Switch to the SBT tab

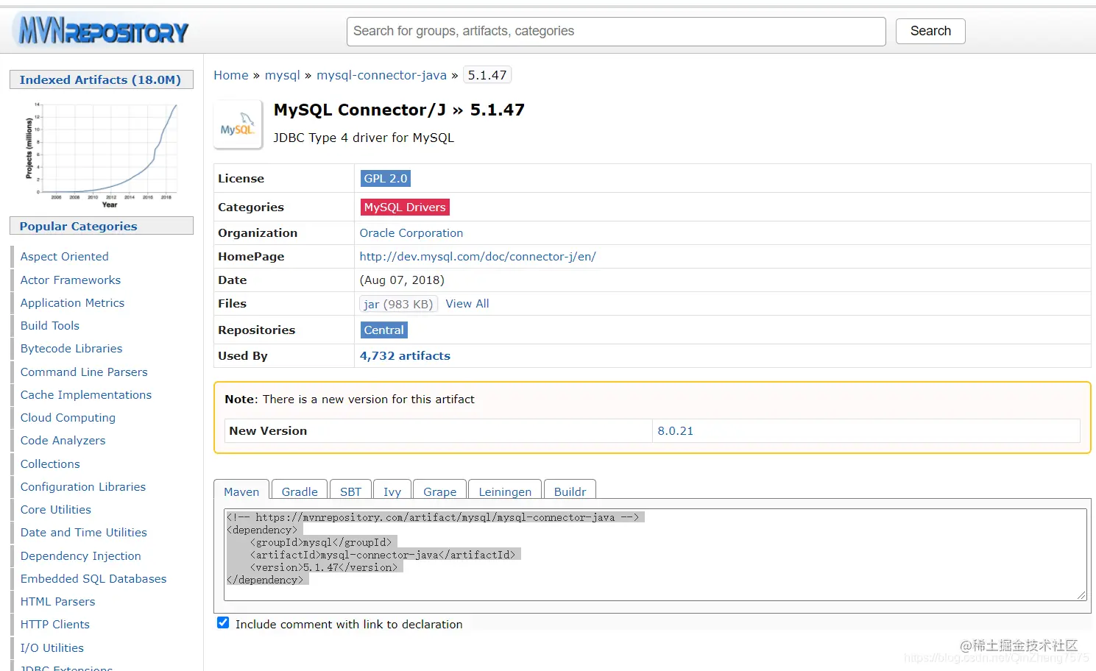(x=350, y=491)
